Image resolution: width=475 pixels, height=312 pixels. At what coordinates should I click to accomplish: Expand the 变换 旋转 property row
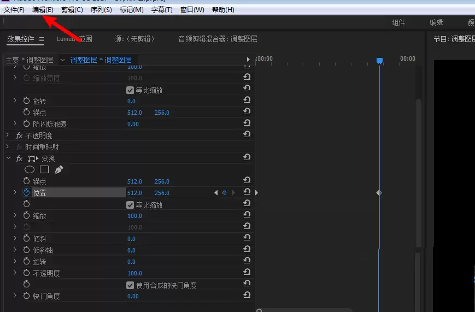[x=15, y=261]
